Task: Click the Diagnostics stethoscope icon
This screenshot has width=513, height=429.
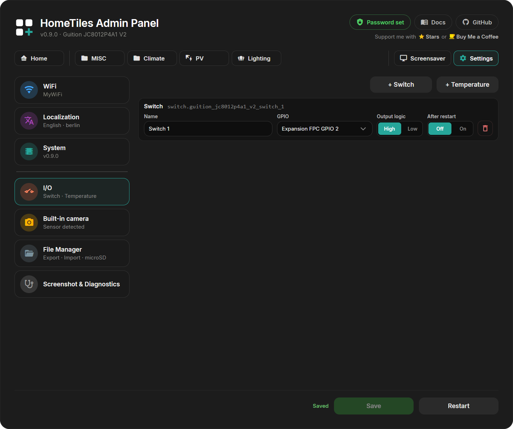Action: 29,284
